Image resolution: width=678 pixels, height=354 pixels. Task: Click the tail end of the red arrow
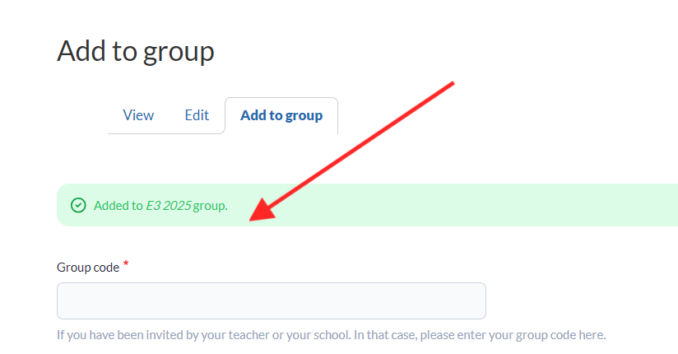coord(451,84)
